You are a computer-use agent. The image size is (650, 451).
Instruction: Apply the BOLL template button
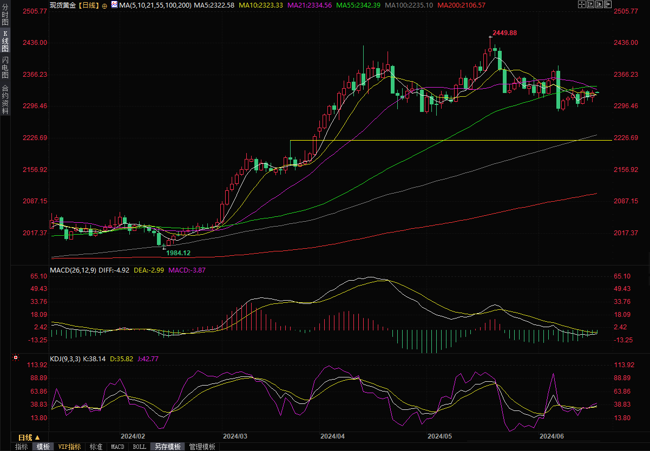pos(139,447)
